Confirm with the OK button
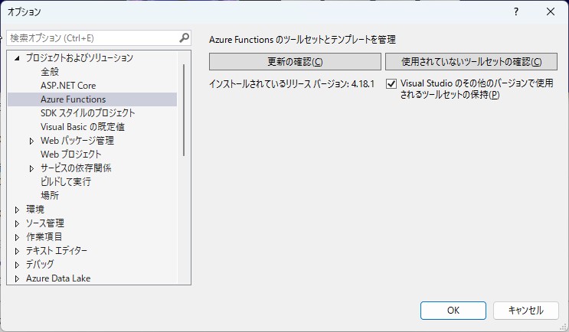 (453, 311)
